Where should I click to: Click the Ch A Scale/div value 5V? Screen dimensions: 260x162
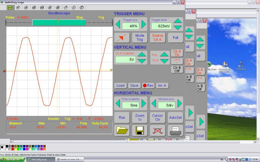[x=125, y=59]
